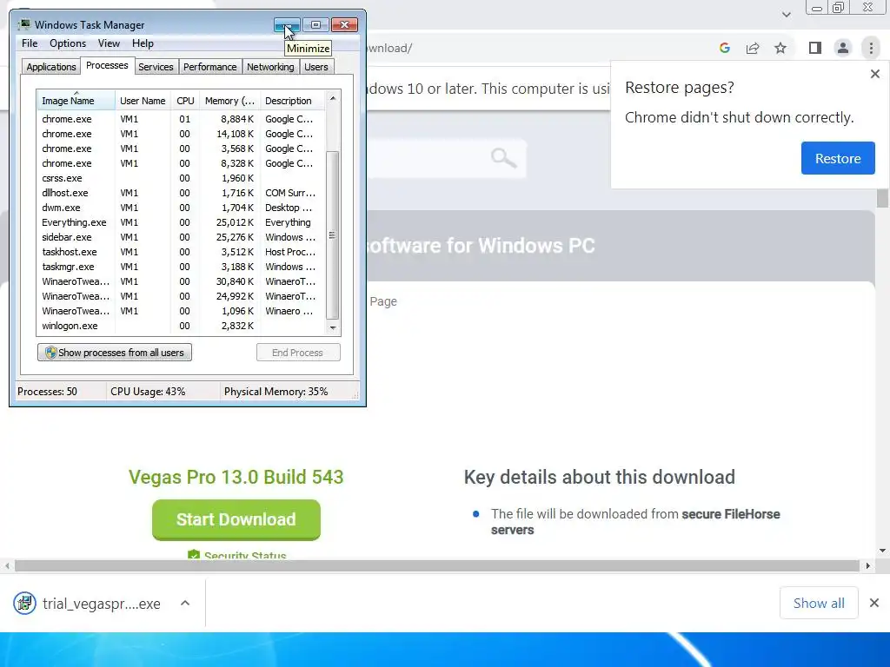Image resolution: width=890 pixels, height=667 pixels.
Task: Open the Chrome profile icon
Action: coord(843,49)
